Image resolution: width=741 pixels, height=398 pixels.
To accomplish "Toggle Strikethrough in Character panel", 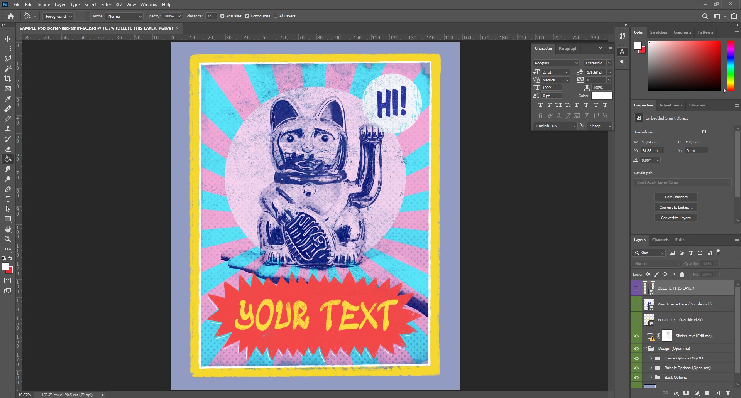I will 605,105.
